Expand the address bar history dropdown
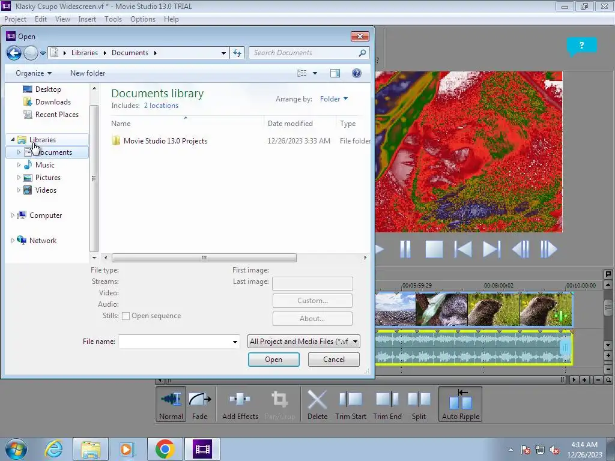Screen dimensions: 615x461 pos(223,53)
